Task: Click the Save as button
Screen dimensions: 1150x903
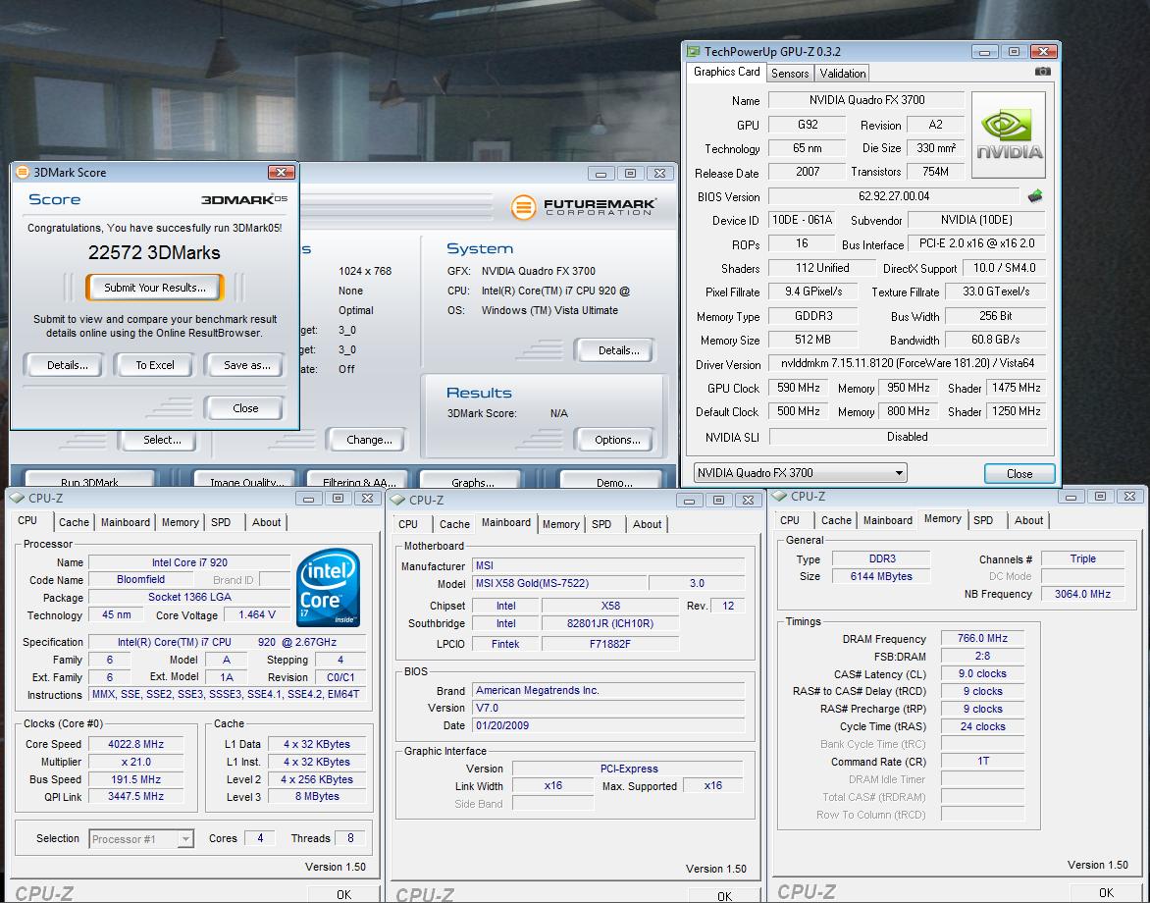Action: coord(246,365)
